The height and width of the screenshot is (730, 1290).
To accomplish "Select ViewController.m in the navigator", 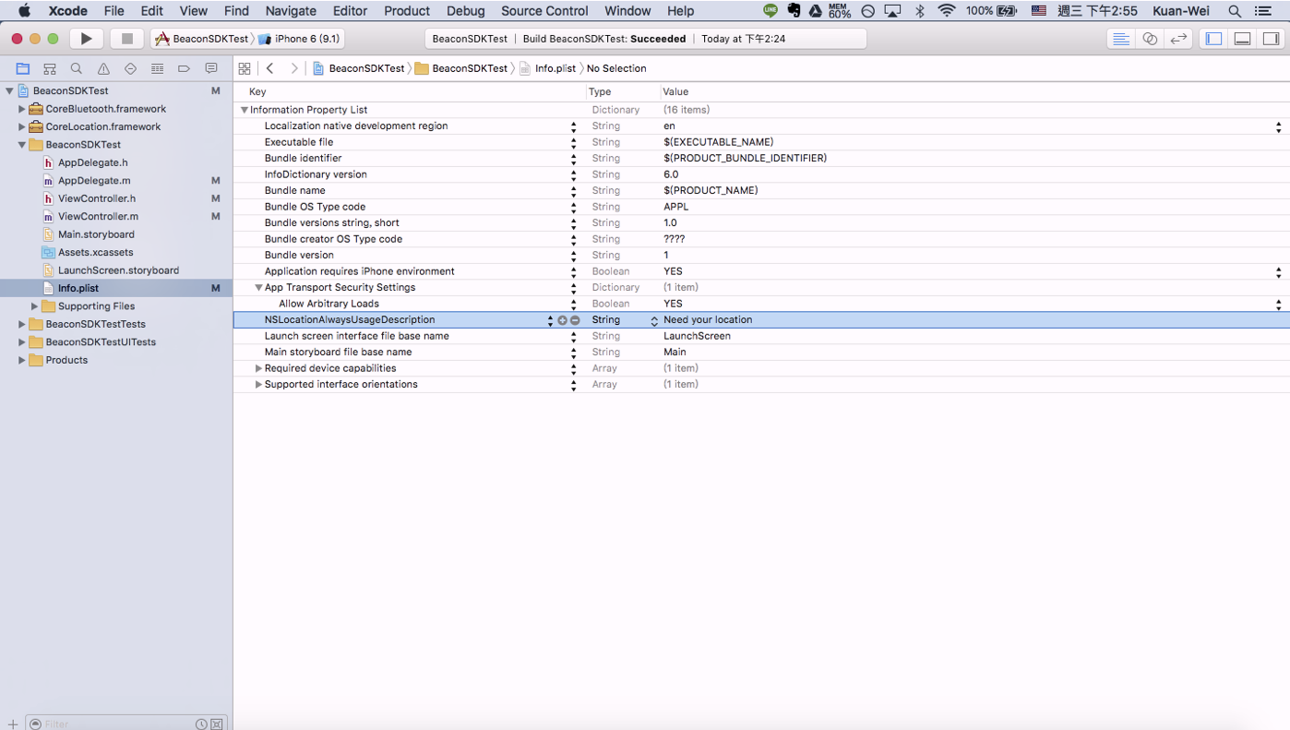I will [98, 217].
